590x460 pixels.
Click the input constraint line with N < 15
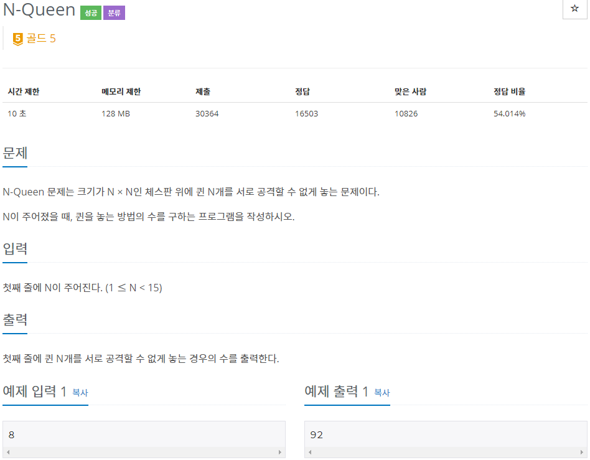click(x=82, y=288)
